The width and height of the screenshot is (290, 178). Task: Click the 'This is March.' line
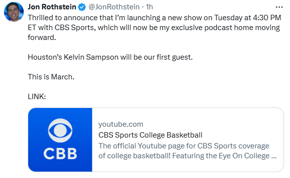tap(51, 77)
